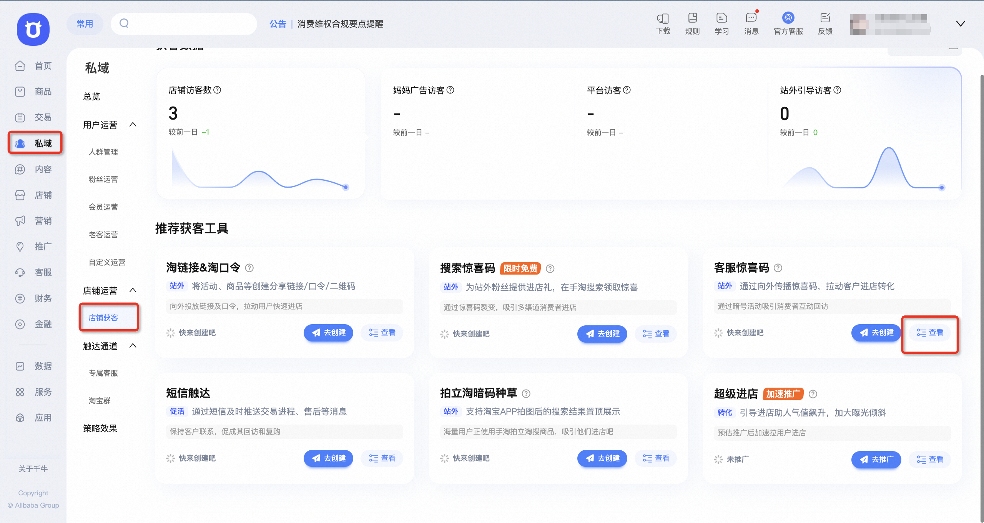
Task: Open 推广 promotion in sidebar
Action: click(33, 247)
